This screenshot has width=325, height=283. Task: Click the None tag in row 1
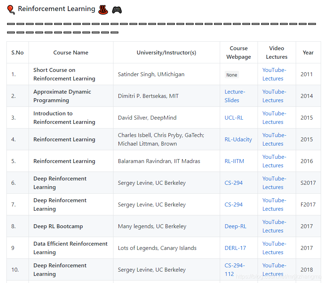(232, 75)
